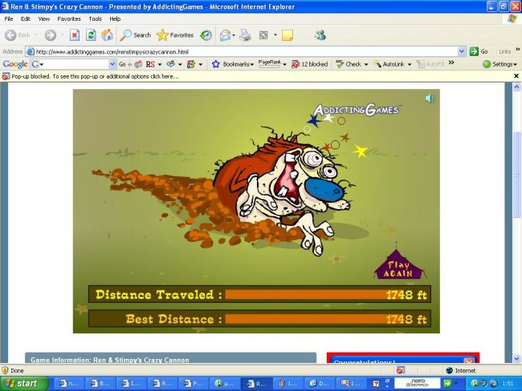Expand the address bar URL dropdown
The image size is (522, 391).
click(x=462, y=51)
